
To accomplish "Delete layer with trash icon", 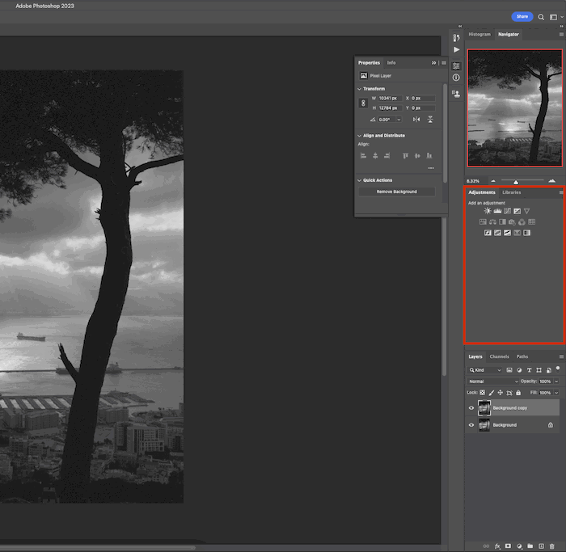I will pos(551,546).
